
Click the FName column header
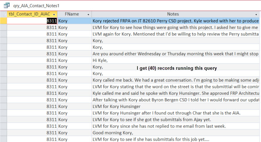[x=74, y=14]
